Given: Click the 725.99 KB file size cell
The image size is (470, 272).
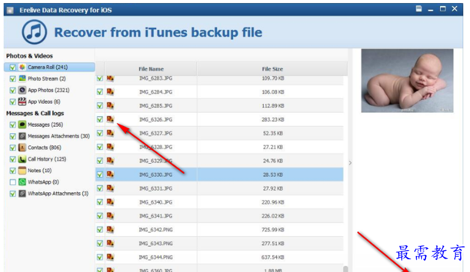Looking at the screenshot, I should pyautogui.click(x=273, y=229).
